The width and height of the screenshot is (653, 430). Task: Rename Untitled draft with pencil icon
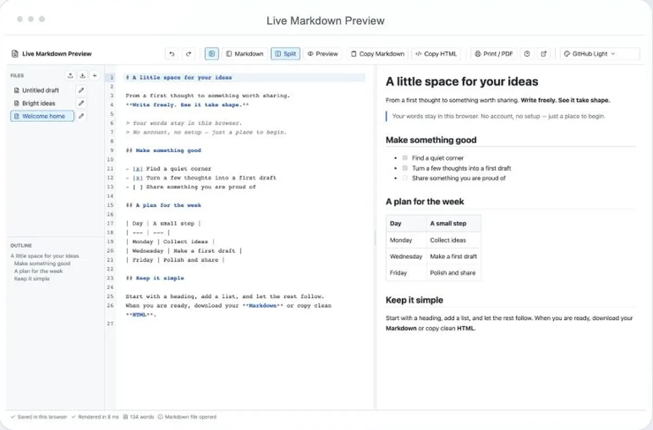coord(81,90)
